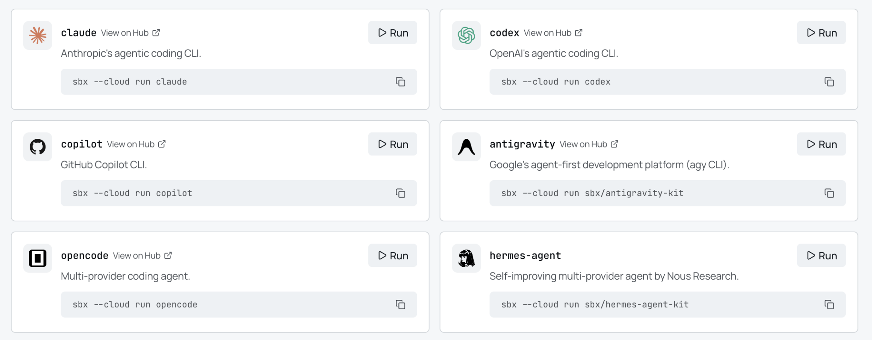The image size is (872, 340).
Task: Click the Nous Research description text
Action: (614, 277)
